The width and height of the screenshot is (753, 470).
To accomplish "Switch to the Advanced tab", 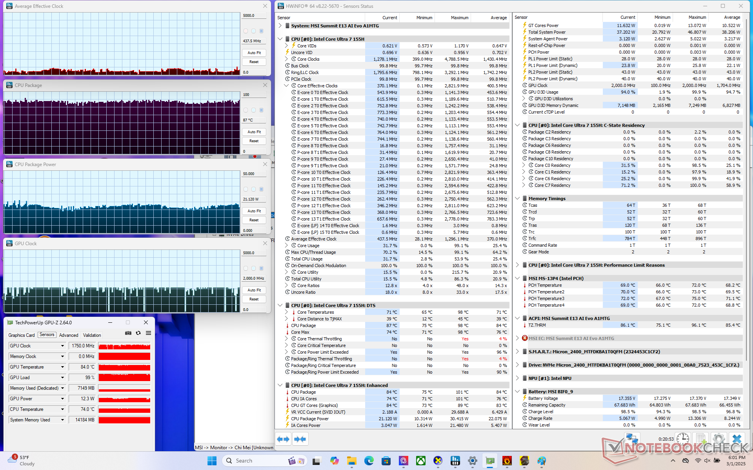I will 69,335.
